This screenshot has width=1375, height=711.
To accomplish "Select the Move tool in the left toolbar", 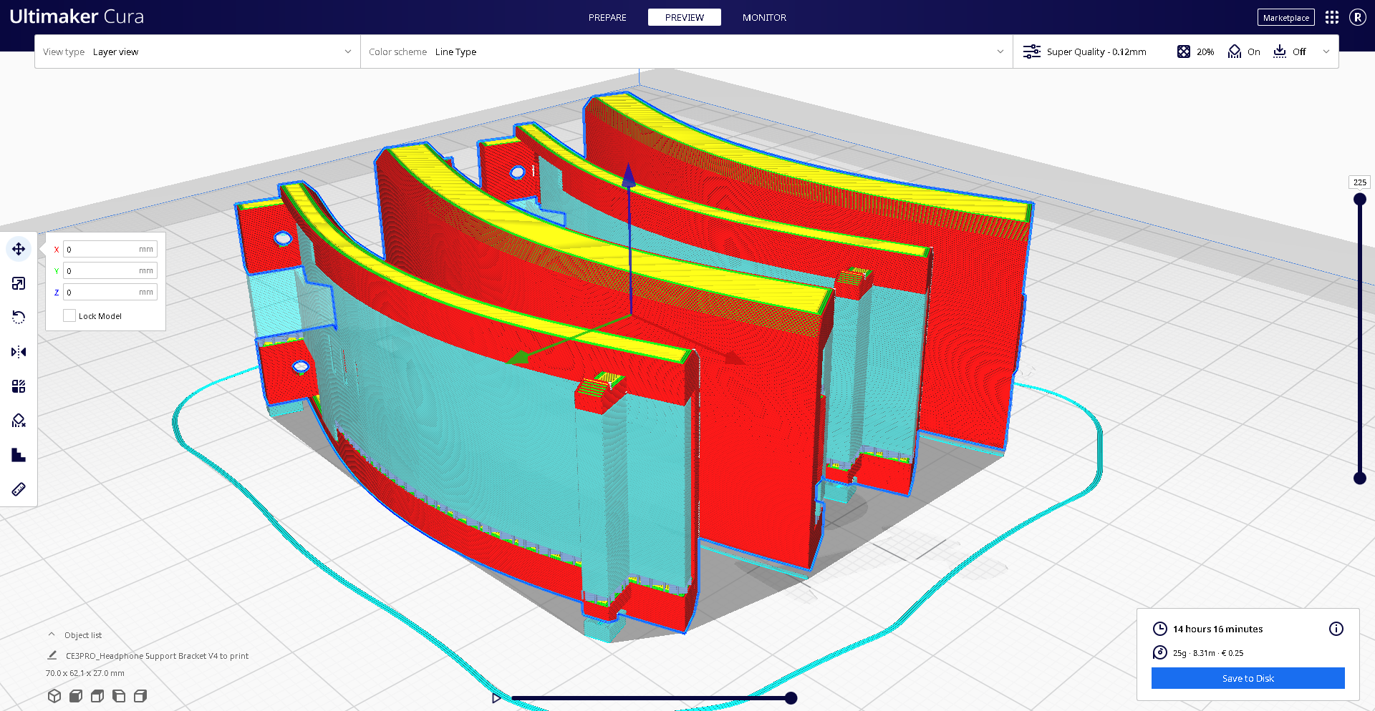I will pyautogui.click(x=19, y=249).
